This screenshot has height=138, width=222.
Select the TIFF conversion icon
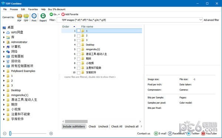tap(26, 16)
